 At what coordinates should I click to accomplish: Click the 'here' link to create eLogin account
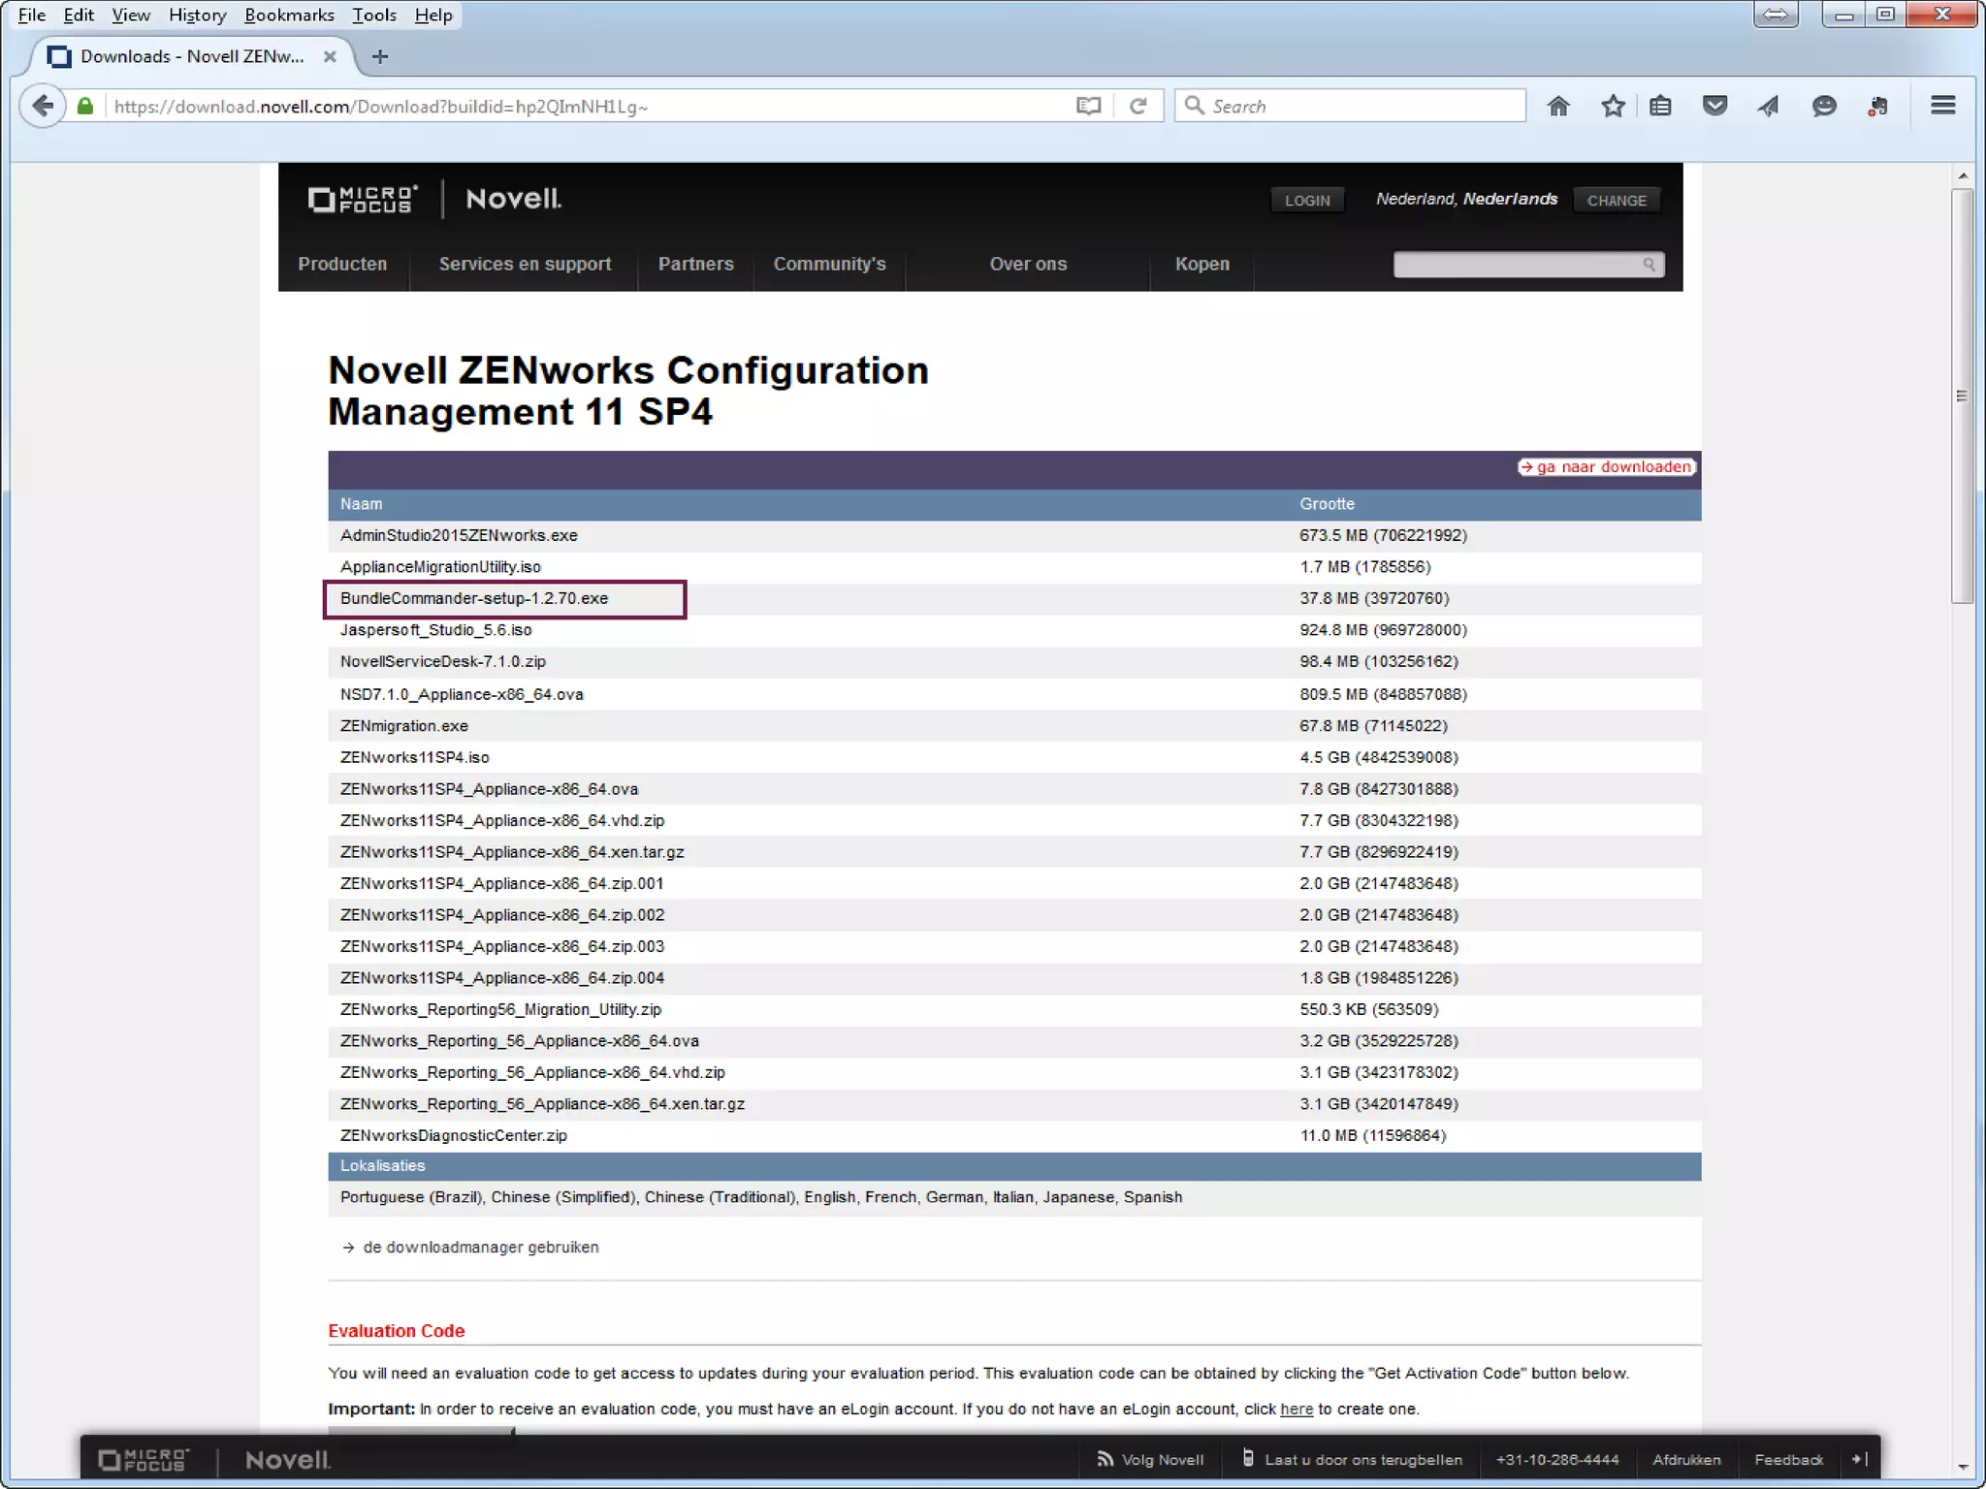coord(1296,1409)
